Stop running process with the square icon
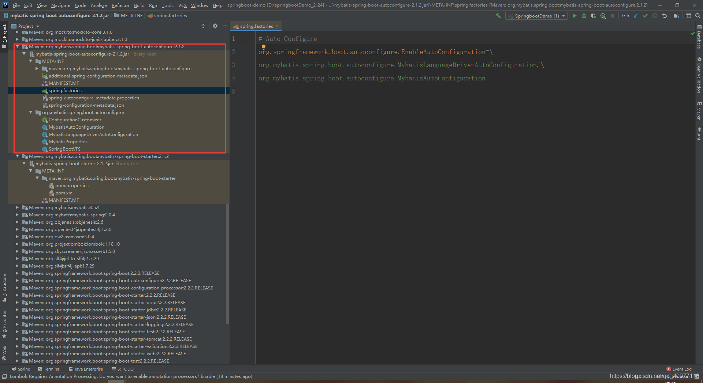 click(613, 16)
